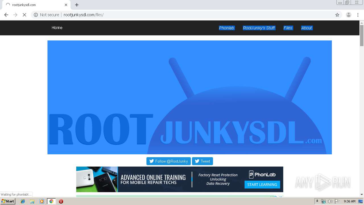Close the lower ad with the X

(281, 197)
